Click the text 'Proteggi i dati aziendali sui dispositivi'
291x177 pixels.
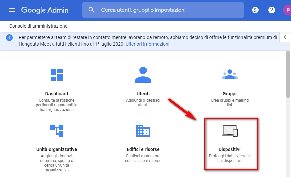tap(230, 158)
